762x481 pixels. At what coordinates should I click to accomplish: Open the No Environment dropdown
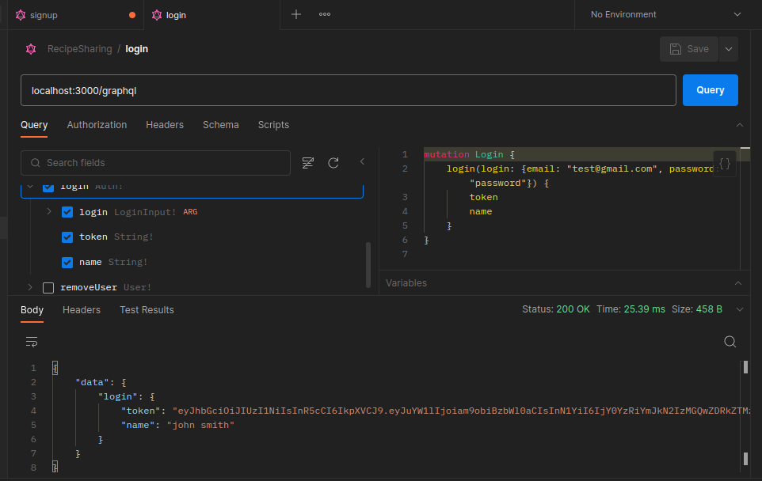[x=667, y=14]
